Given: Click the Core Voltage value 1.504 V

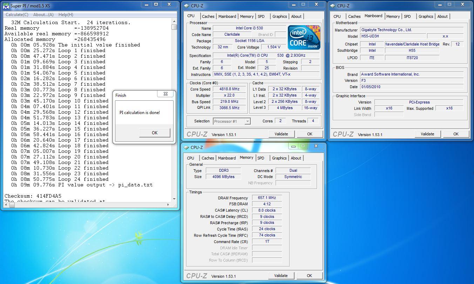Looking at the screenshot, I should (273, 47).
